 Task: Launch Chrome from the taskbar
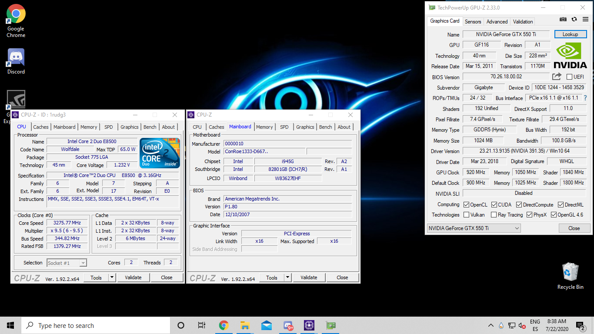[224, 325]
